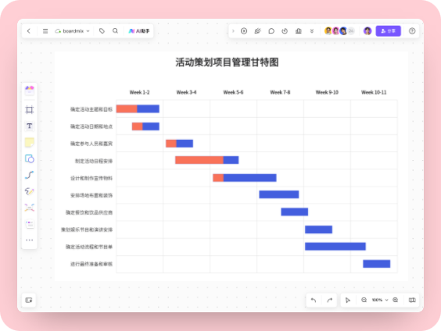Screen dimensions: 441x331
Task: Select the task label 确定参与人员和嘉宾
Action: [91, 144]
